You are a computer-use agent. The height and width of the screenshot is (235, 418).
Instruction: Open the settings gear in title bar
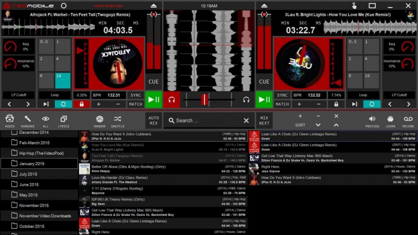63,6
